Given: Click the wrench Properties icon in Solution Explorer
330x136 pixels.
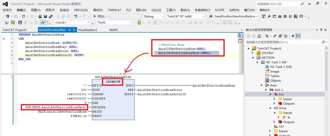Looking at the screenshot, I should pyautogui.click(x=293, y=36).
